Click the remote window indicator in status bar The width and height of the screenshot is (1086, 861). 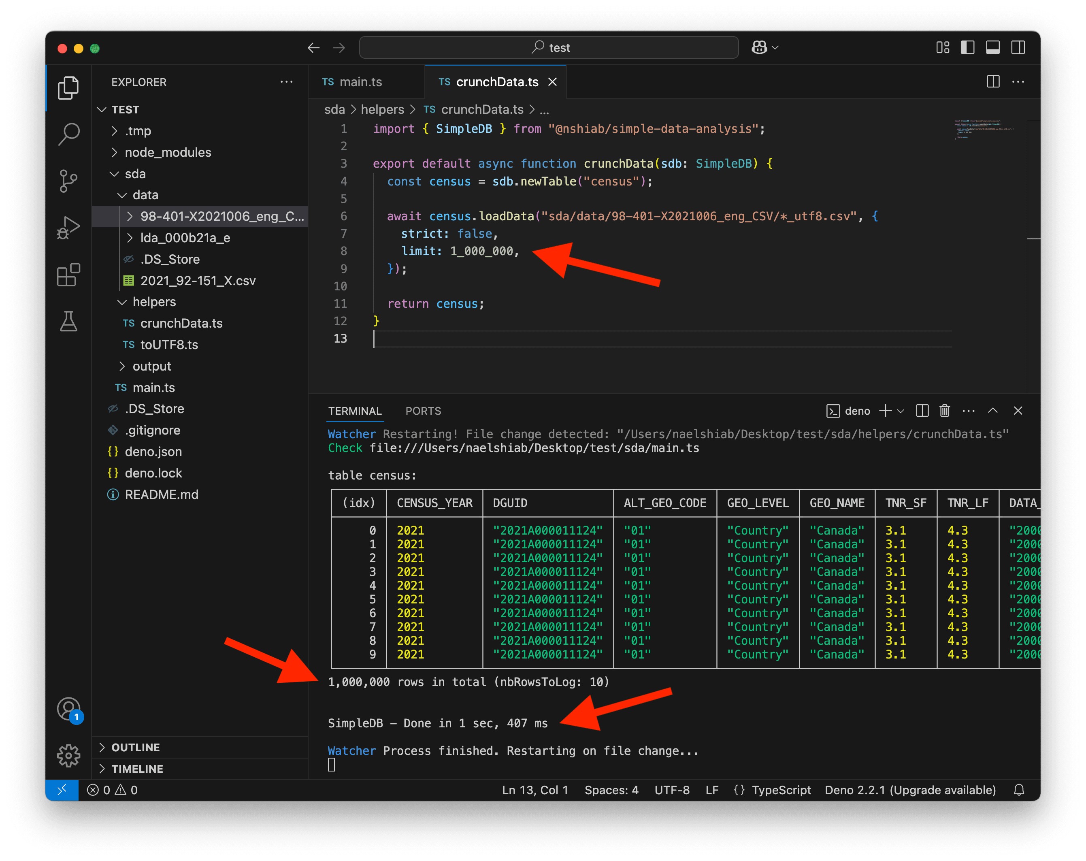[62, 789]
